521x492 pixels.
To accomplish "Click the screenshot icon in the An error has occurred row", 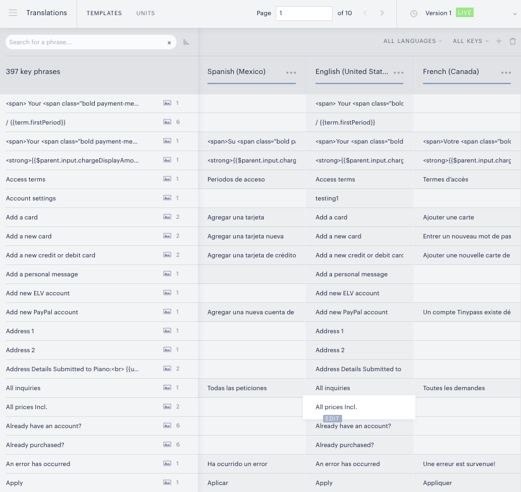I will coord(167,463).
